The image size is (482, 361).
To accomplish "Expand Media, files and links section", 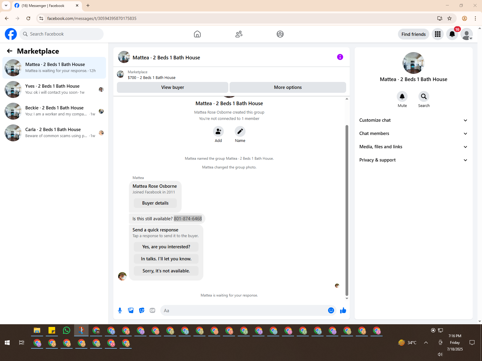I will (414, 147).
